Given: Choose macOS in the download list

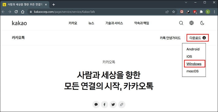Looking at the screenshot, I should tap(192, 71).
